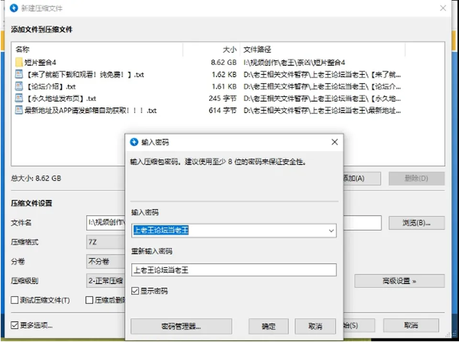Click the 短片整合4 folder icon
The width and height of the screenshot is (459, 342).
19,62
